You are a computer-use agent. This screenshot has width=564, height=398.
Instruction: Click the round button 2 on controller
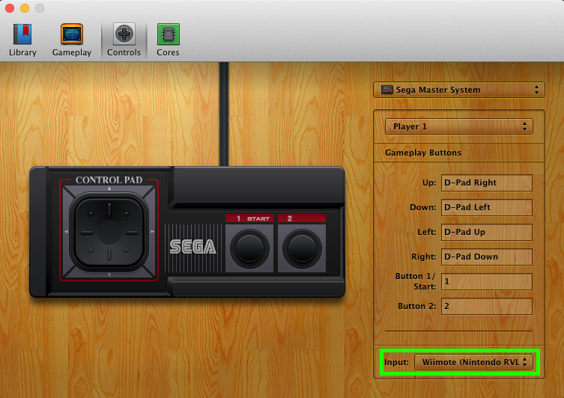point(302,248)
